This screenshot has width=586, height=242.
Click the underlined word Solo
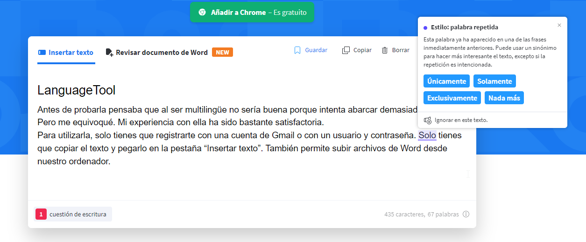coord(427,135)
